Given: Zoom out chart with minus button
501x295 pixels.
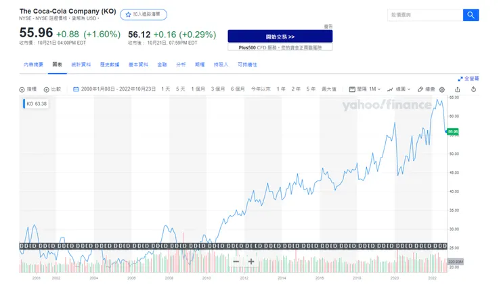Looking at the screenshot, I should pyautogui.click(x=236, y=261).
